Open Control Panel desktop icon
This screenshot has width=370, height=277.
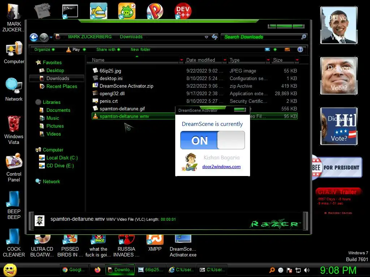pyautogui.click(x=14, y=167)
